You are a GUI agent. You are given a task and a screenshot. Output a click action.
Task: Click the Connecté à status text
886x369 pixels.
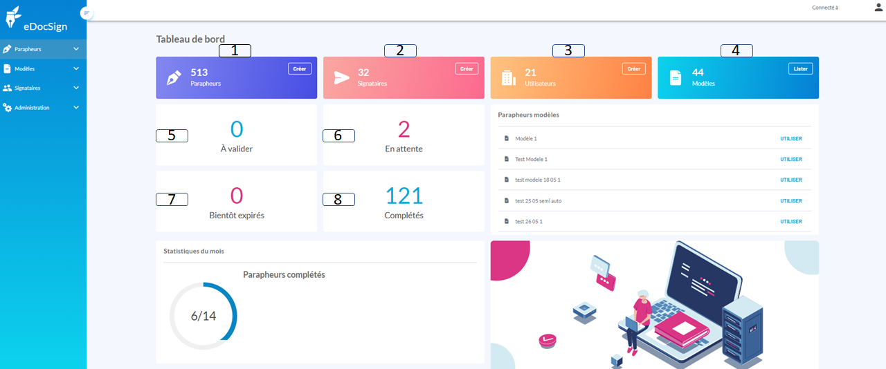click(x=825, y=8)
